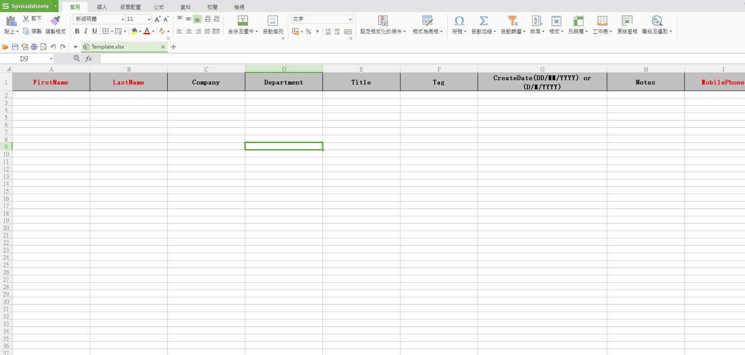Screen dimensions: 745x355
Task: Click the Symbol (符號) omega icon
Action: (459, 20)
